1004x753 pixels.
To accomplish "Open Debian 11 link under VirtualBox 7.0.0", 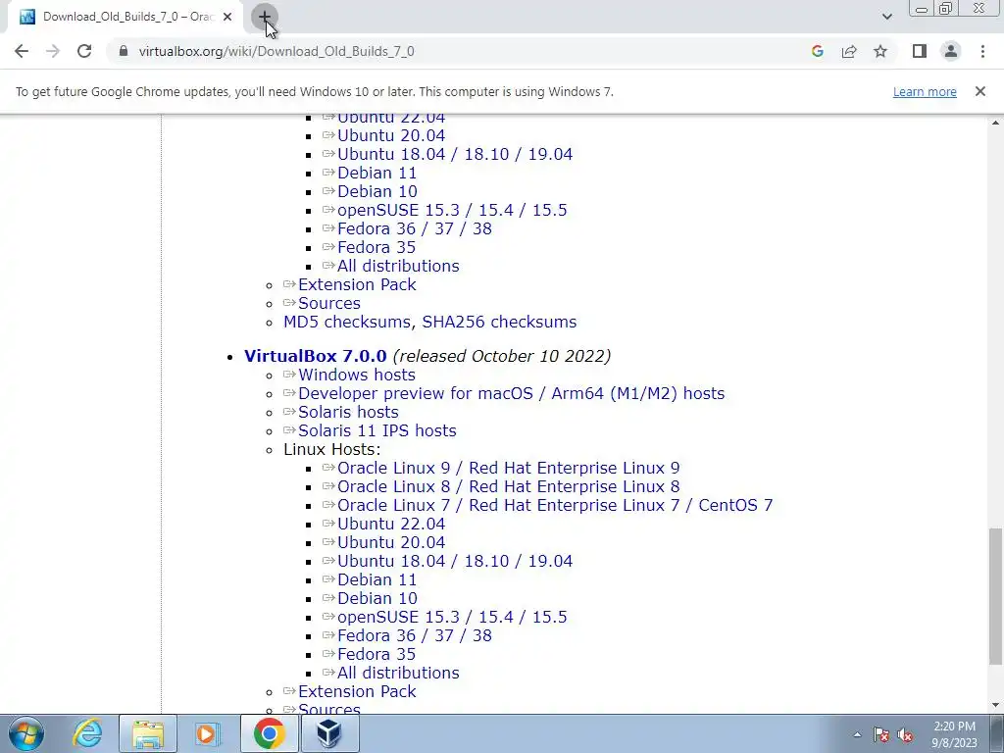I will [x=376, y=579].
